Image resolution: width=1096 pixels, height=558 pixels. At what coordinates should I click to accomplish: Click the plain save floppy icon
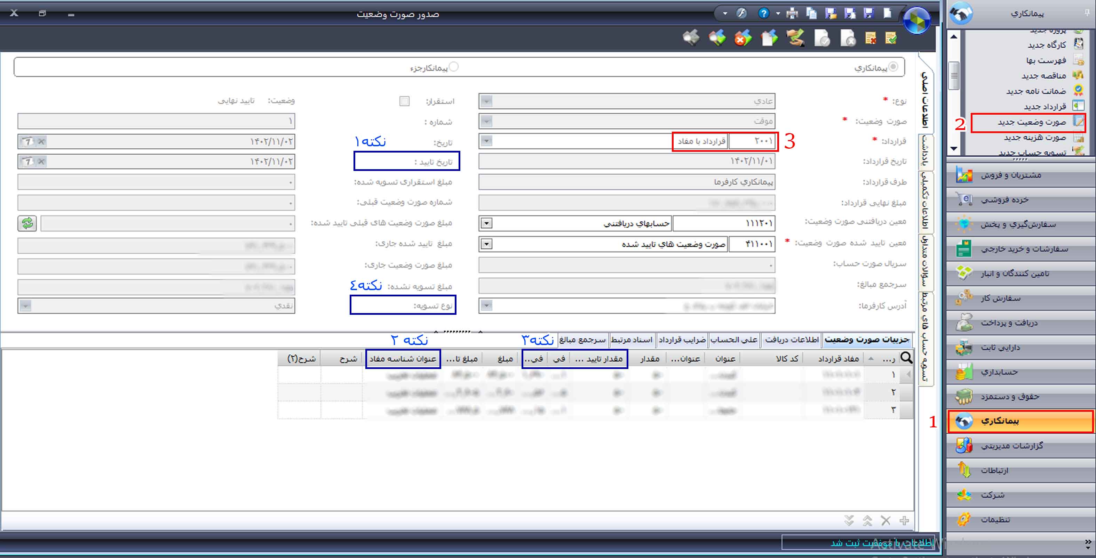pyautogui.click(x=868, y=14)
